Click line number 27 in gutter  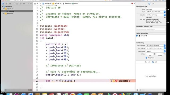pyautogui.click(x=37, y=81)
